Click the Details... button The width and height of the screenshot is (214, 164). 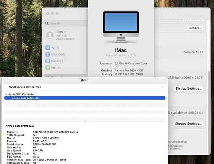coord(195,28)
